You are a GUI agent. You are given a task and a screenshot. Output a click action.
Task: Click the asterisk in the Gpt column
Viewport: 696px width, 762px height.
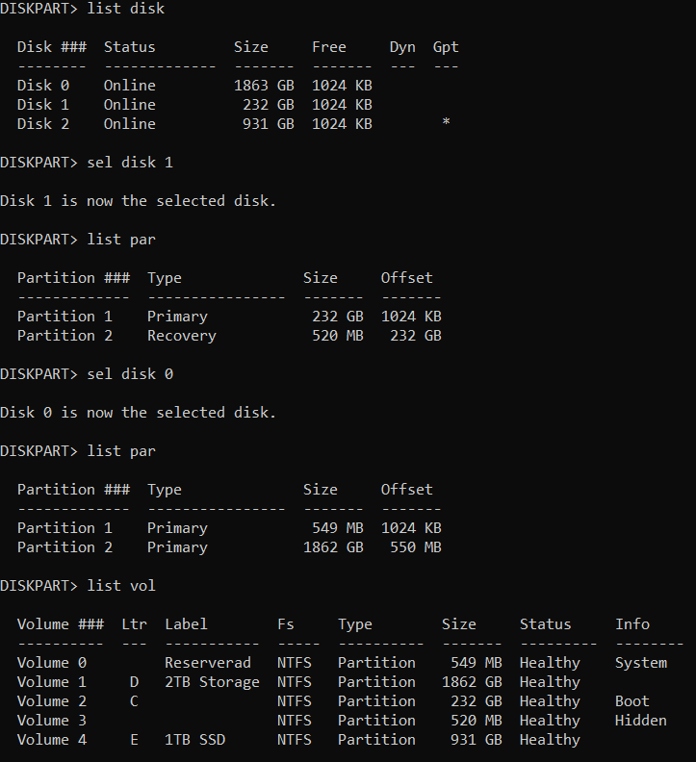point(446,122)
